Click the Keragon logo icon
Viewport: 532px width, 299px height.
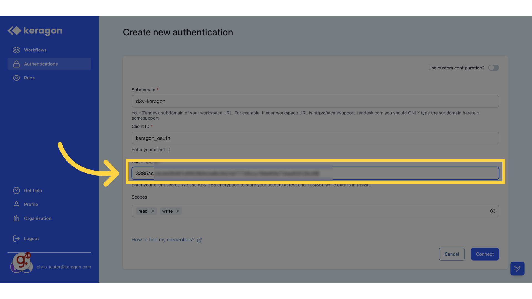click(14, 31)
